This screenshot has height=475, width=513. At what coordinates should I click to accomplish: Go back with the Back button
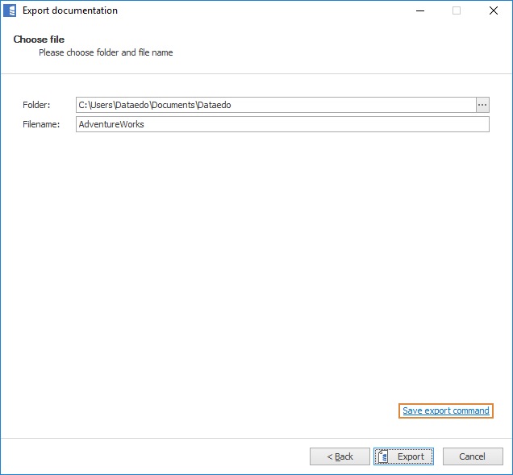point(340,456)
